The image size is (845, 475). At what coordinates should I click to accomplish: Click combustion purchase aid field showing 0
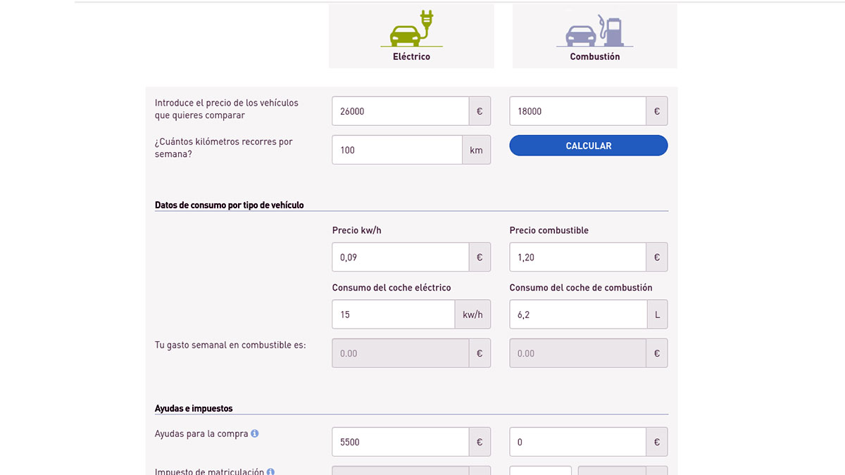[577, 442]
